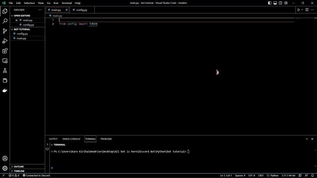Open the notebook-style activity bar icon below Testing

point(5,80)
